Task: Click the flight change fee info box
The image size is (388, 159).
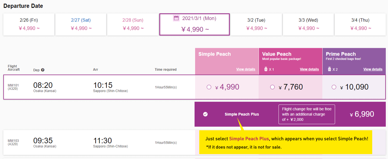Action: pyautogui.click(x=307, y=114)
